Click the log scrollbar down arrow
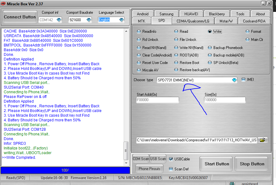 click(126, 163)
